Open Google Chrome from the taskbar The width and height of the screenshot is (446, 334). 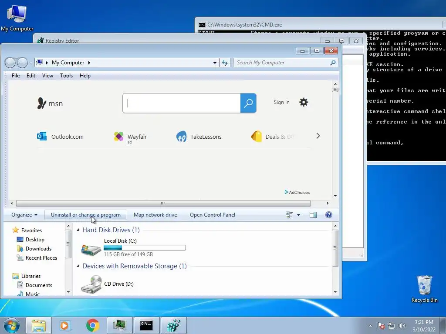pos(92,325)
